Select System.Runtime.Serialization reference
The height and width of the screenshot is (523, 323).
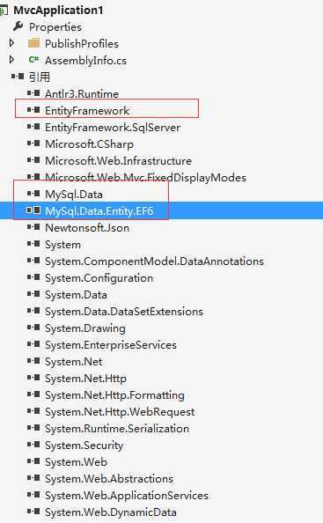pyautogui.click(x=117, y=429)
